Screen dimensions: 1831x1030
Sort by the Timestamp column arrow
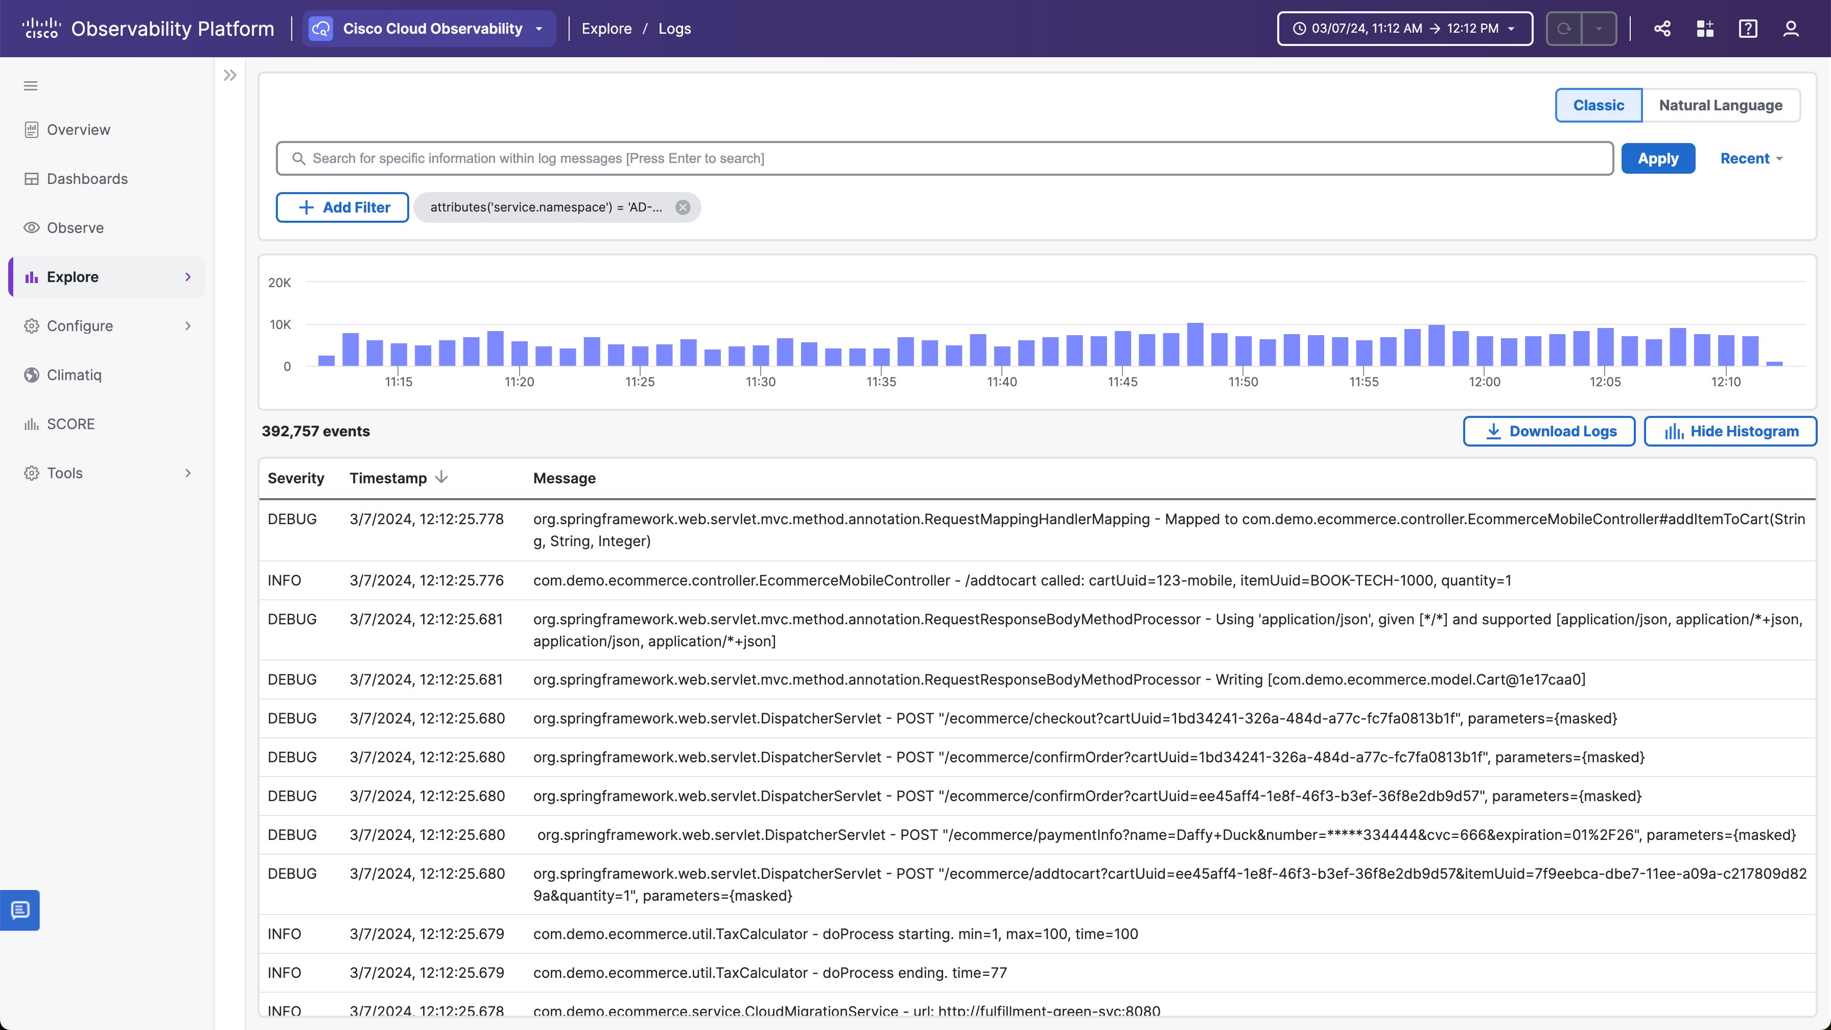(x=441, y=477)
